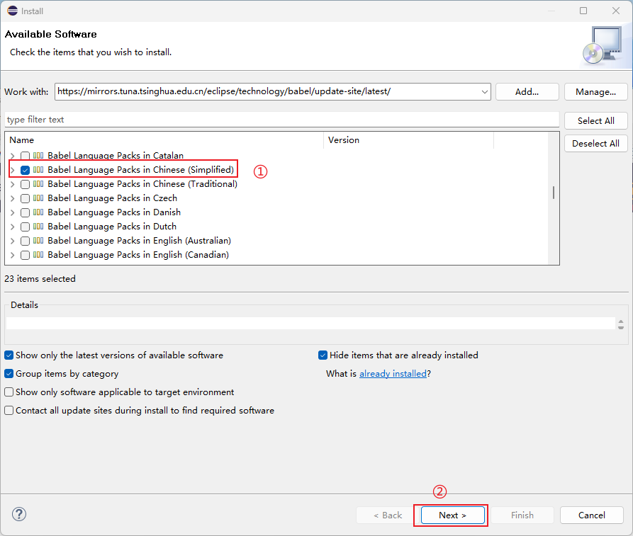
Task: Click the category icon beside the Czech pack
Action: click(38, 198)
